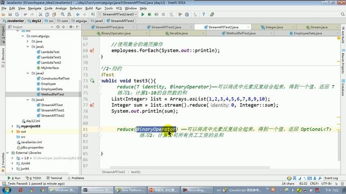
Task: Click the editor vertical scrollbar thumb
Action: [338, 146]
